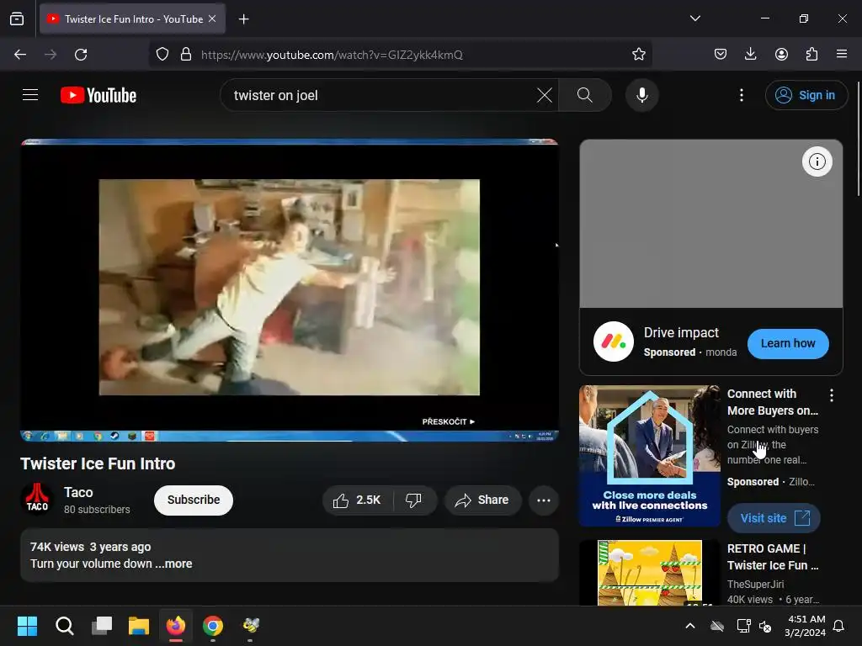The image size is (862, 646).
Task: Dislike the video with thumbs down
Action: (414, 500)
